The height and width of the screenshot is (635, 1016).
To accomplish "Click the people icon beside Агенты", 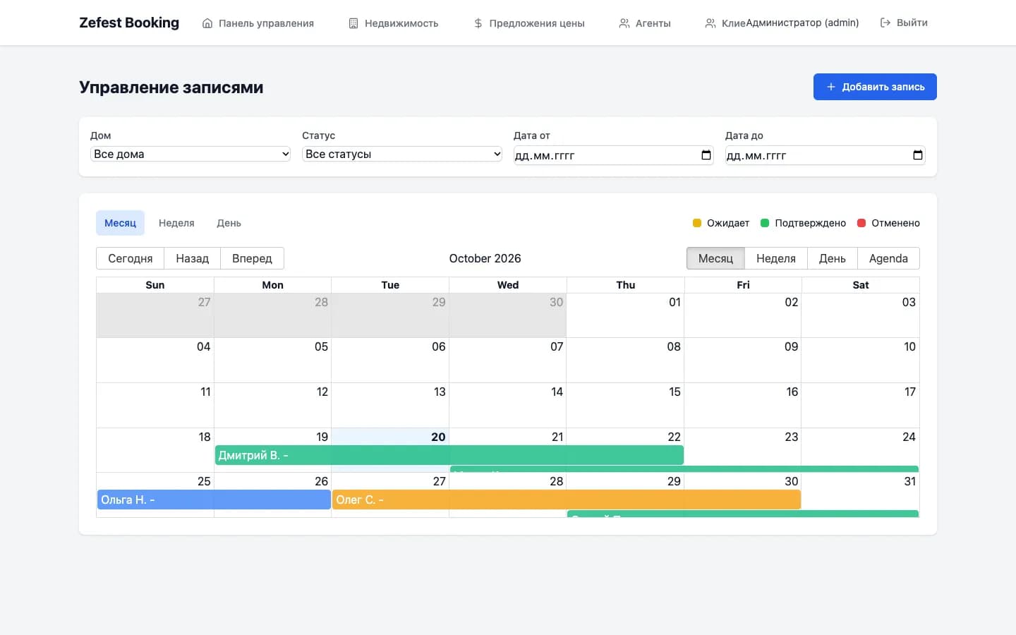I will coord(624,23).
